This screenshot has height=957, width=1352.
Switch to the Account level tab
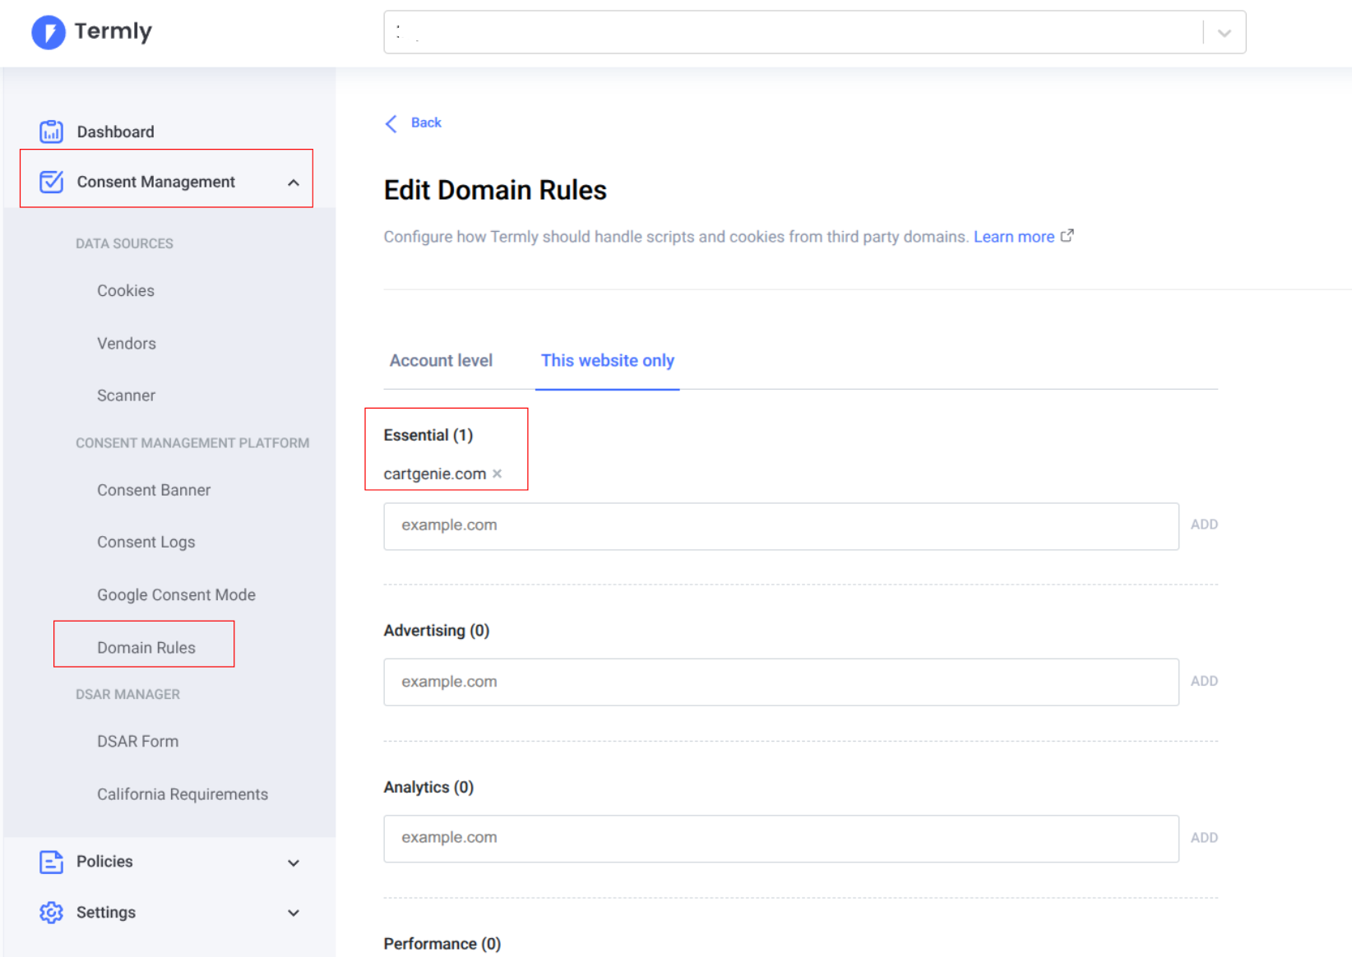click(x=441, y=361)
